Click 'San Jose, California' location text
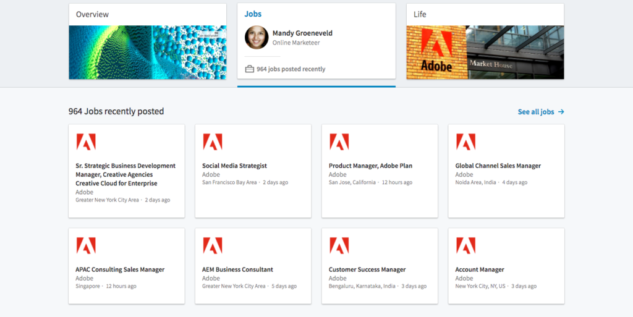The width and height of the screenshot is (633, 317). click(x=352, y=182)
